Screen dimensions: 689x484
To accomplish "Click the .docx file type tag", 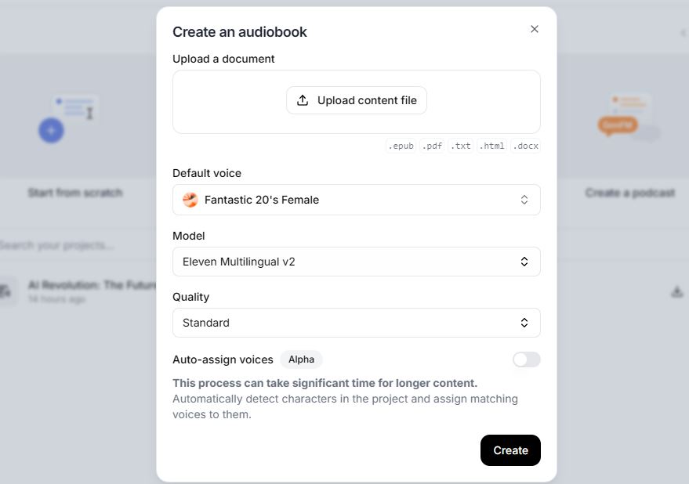I will (525, 146).
